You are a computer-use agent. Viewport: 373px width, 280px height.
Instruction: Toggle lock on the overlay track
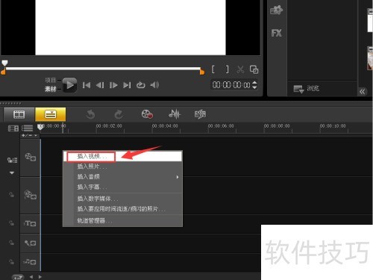click(x=11, y=195)
